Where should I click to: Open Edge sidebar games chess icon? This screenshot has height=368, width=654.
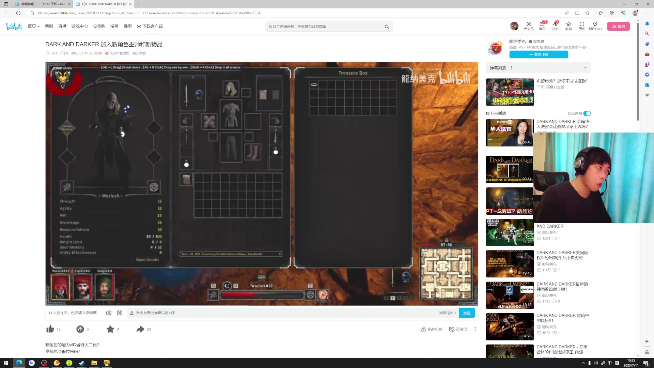point(647,64)
